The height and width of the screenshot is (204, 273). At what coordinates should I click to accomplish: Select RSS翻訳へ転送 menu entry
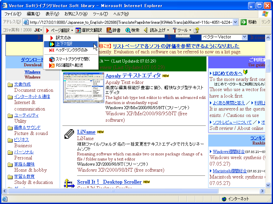coord(71,65)
